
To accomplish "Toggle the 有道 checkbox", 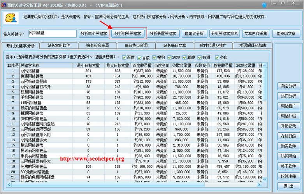I will pos(200,57).
